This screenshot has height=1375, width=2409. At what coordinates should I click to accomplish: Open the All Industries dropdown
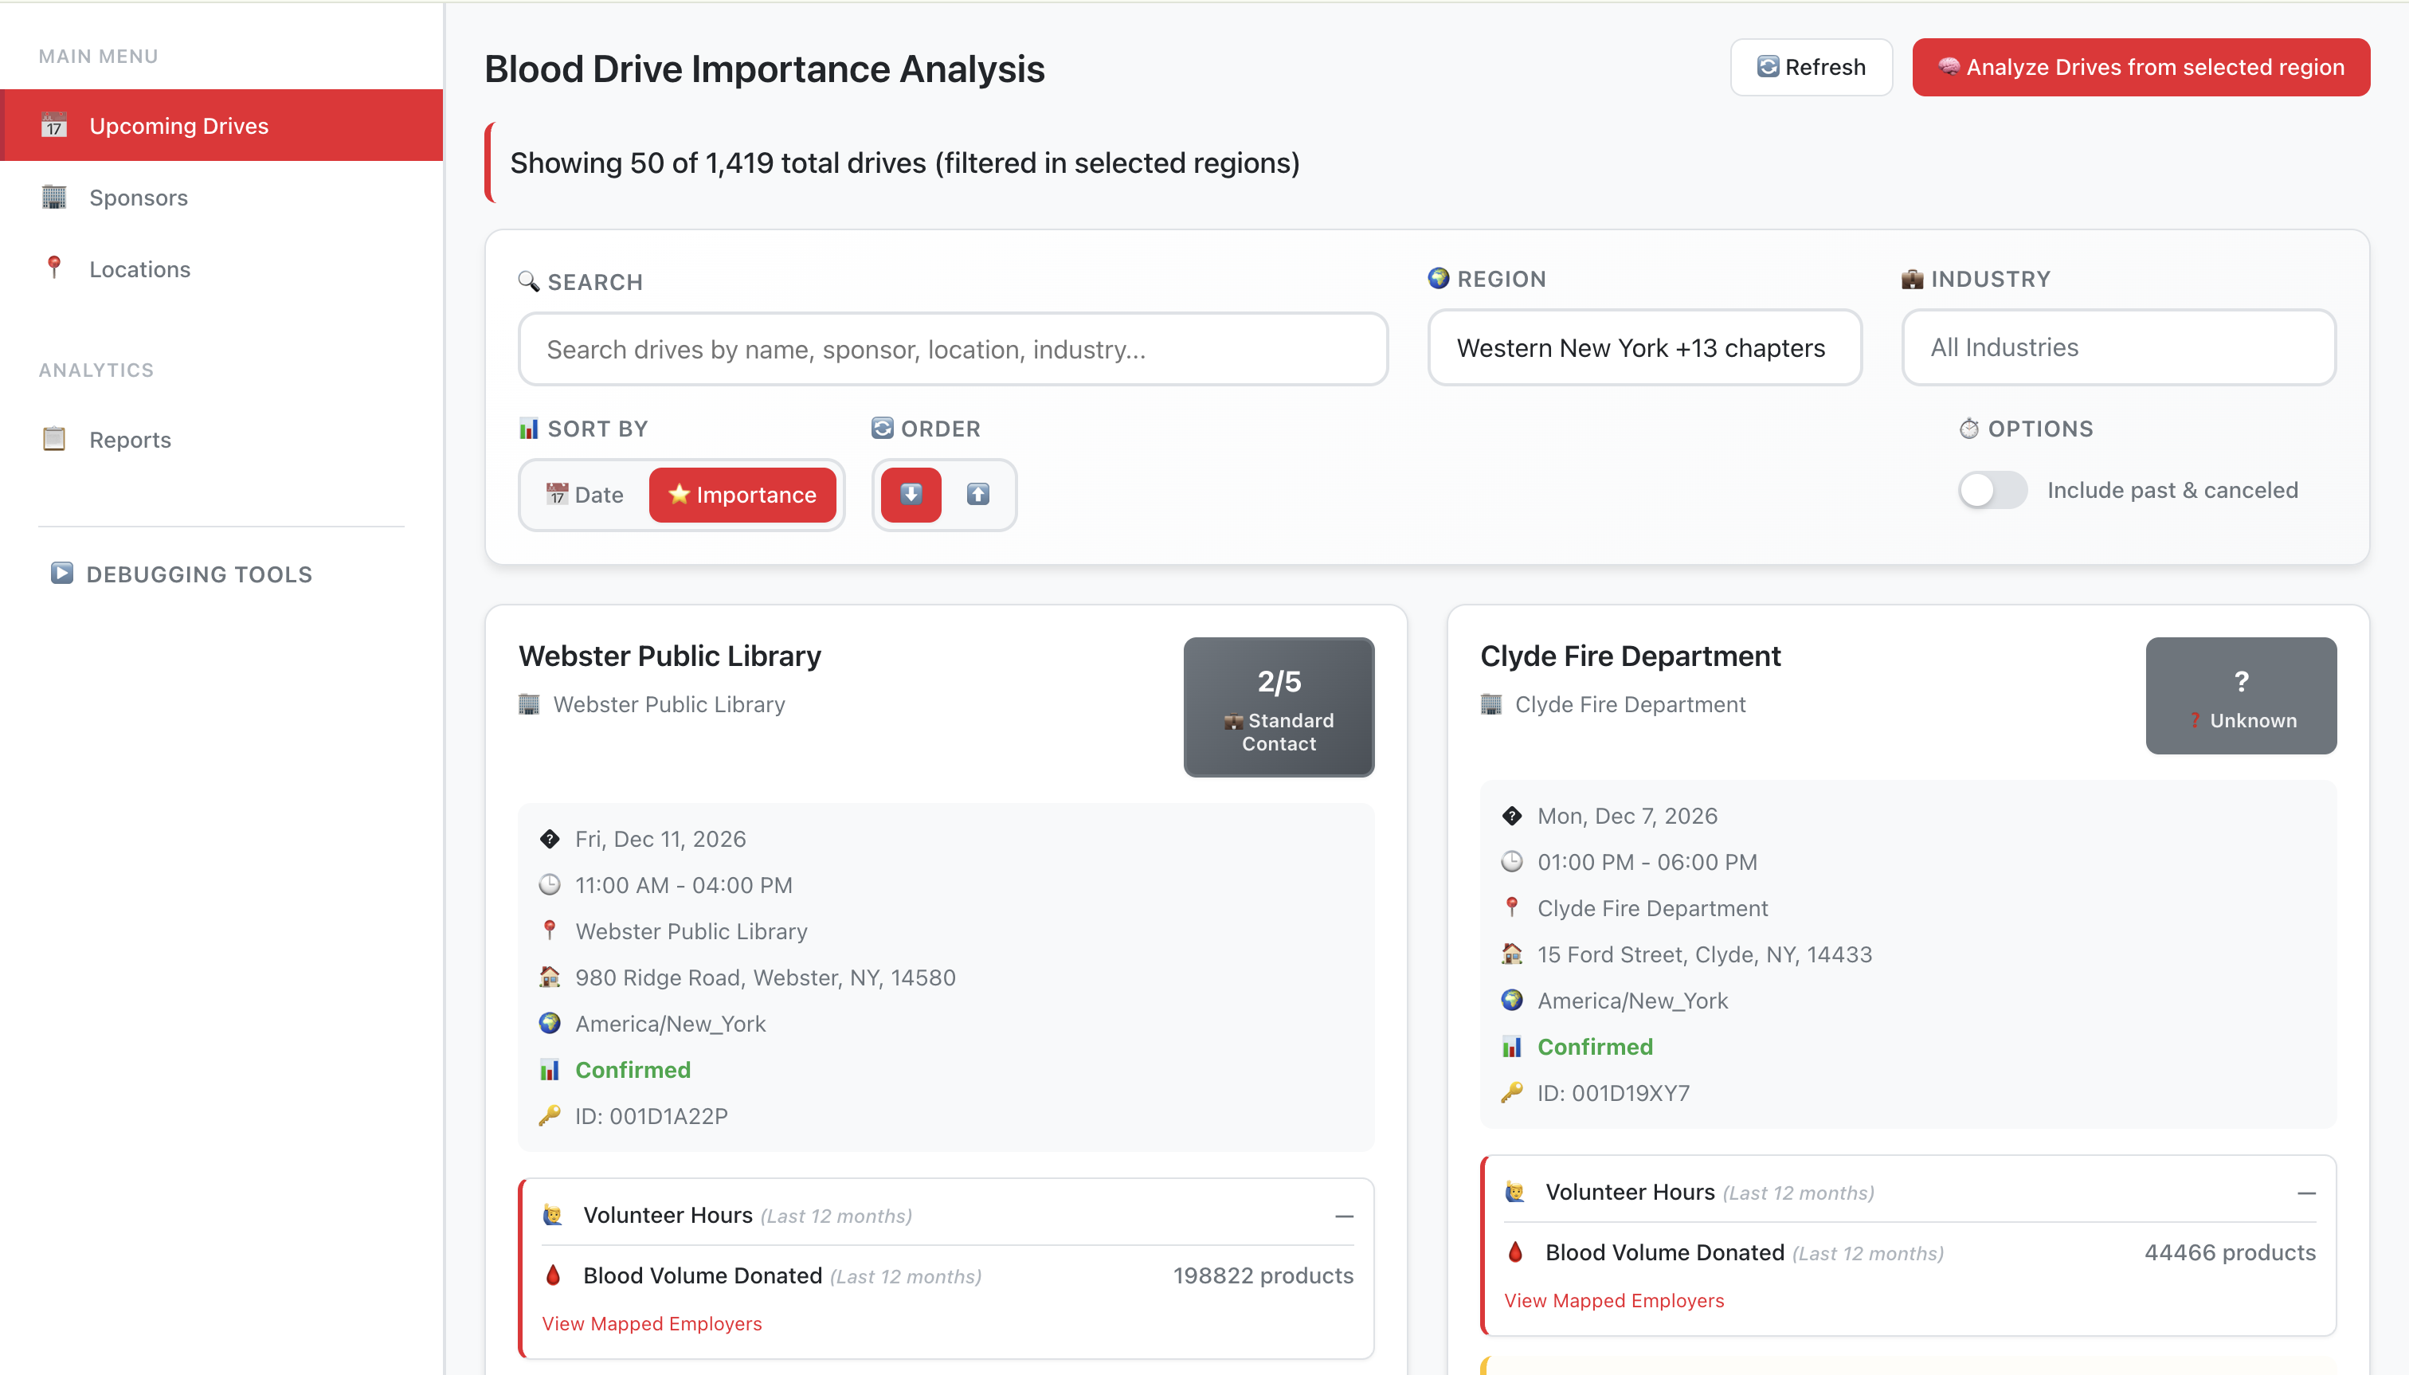[2118, 347]
